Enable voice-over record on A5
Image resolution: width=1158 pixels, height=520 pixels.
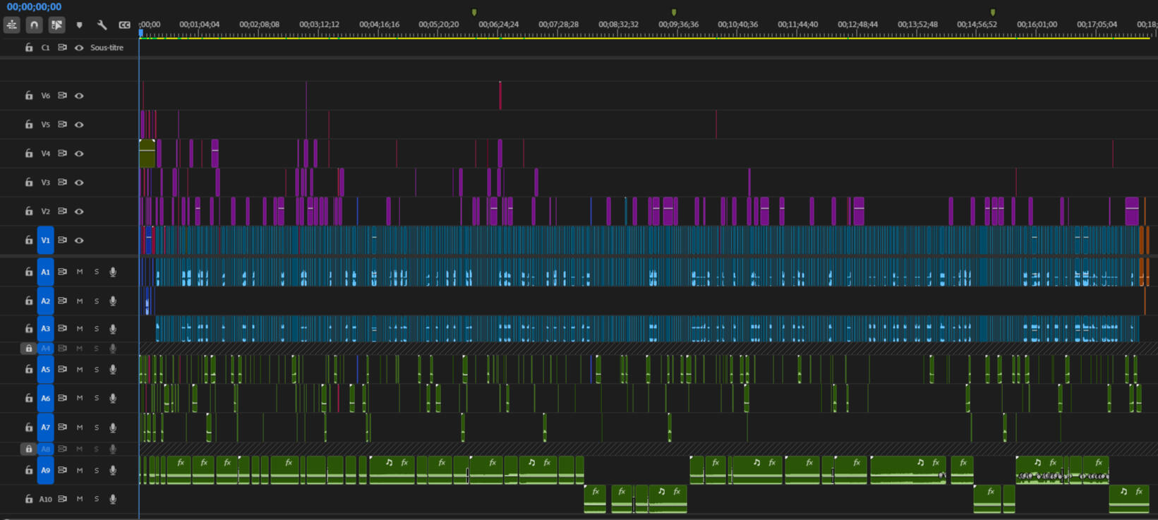113,369
